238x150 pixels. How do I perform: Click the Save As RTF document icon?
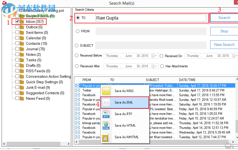pyautogui.click(x=106, y=114)
